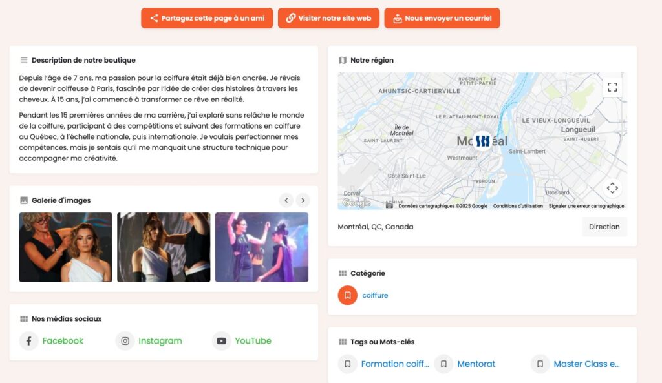Click the Google logo on the map
This screenshot has height=383, width=662.
coord(356,203)
